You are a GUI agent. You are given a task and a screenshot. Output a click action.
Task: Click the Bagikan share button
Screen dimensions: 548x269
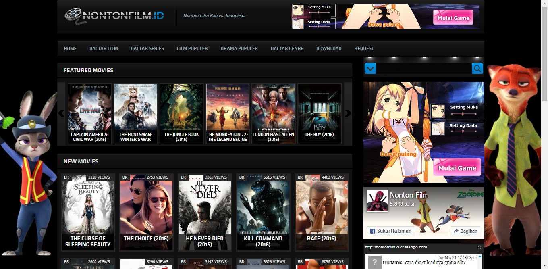coord(465,231)
